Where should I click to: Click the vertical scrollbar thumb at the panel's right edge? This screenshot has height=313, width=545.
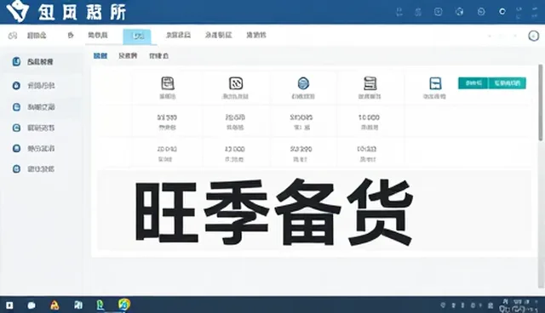(x=541, y=103)
